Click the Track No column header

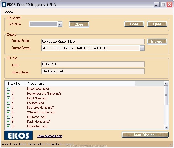pos(15,83)
